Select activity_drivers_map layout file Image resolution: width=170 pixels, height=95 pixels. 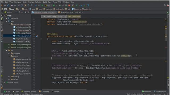22,68
